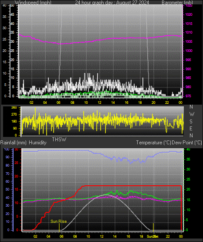Click the THSW label
The width and height of the screenshot is (203, 242).
point(59,140)
